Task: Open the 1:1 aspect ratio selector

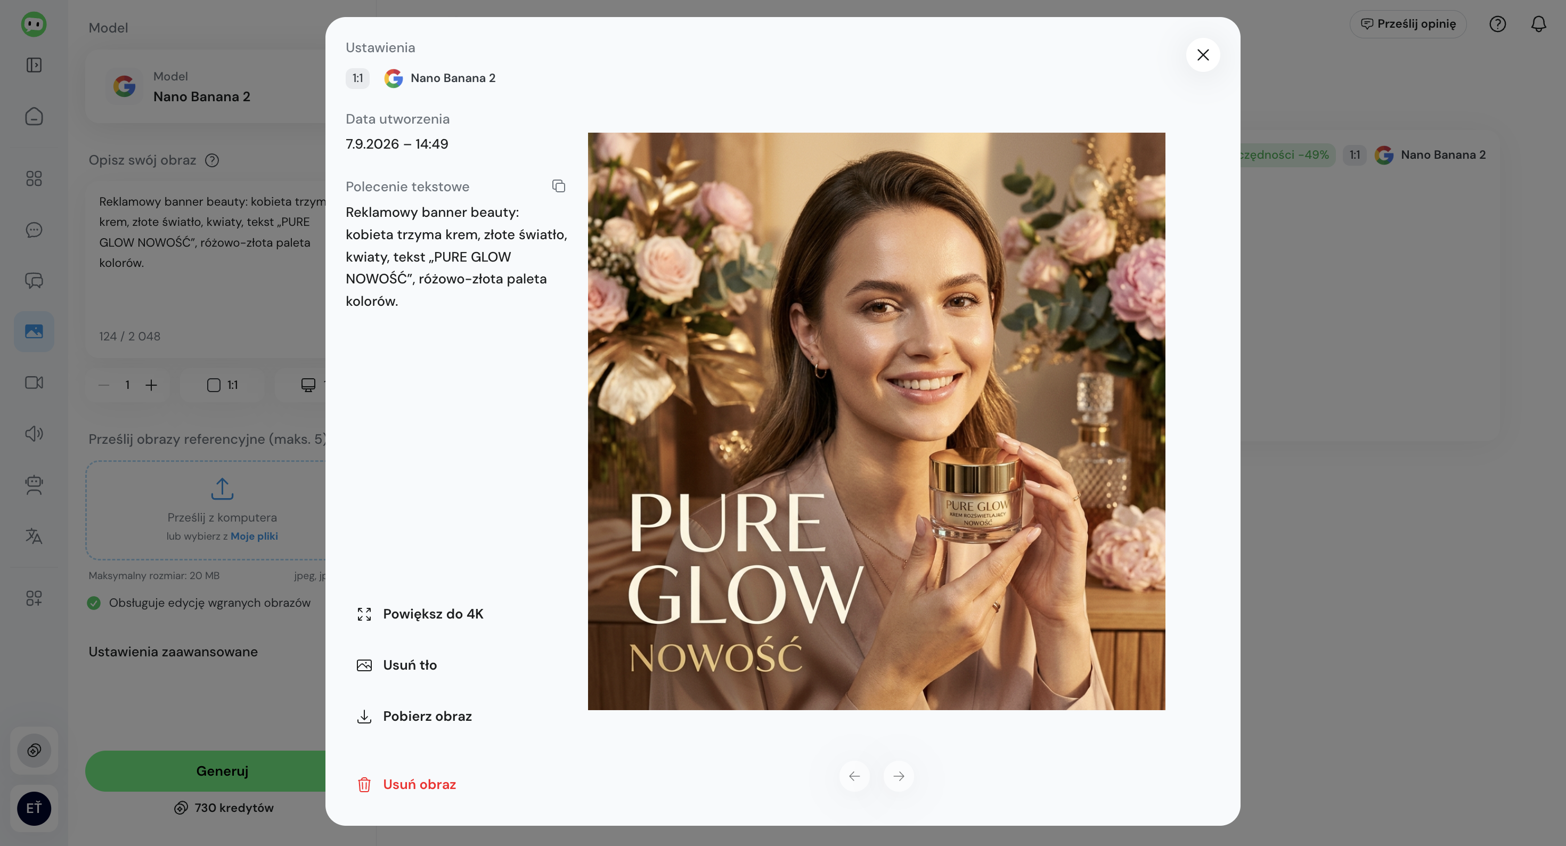Action: point(223,385)
